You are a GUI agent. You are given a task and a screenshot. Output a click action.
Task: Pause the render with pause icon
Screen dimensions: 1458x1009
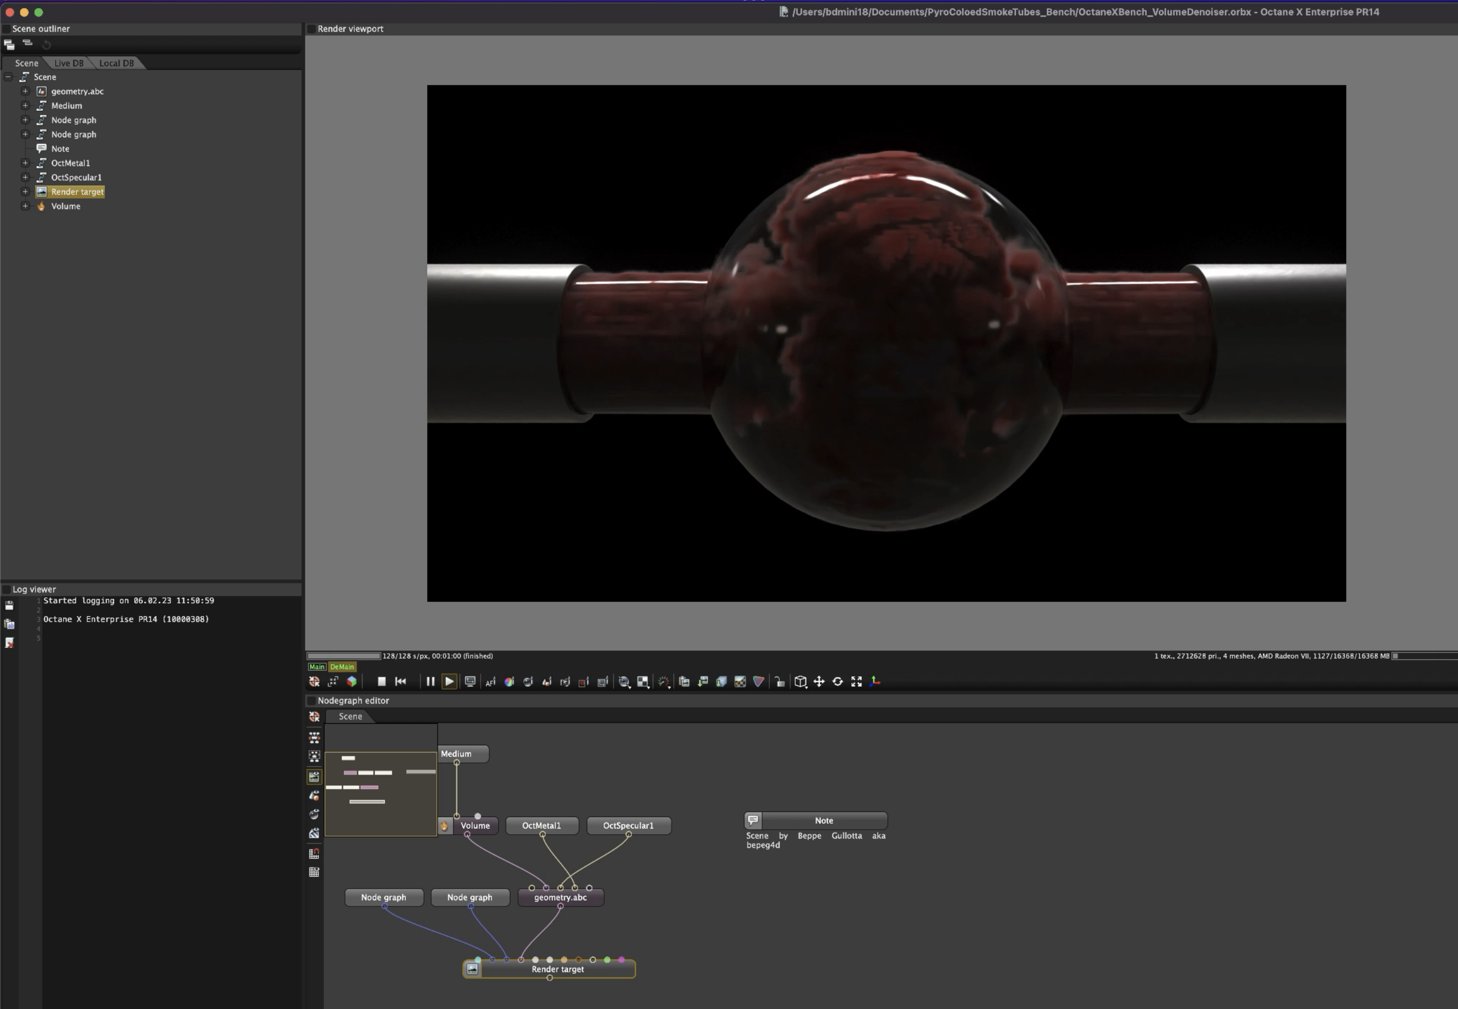coord(430,681)
